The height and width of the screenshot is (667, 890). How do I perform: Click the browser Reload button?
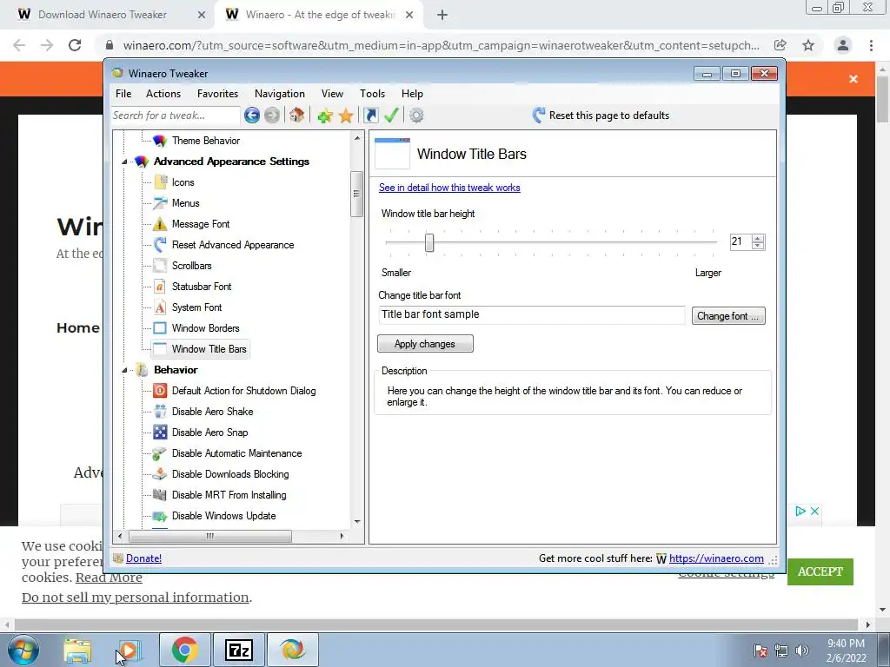click(75, 45)
